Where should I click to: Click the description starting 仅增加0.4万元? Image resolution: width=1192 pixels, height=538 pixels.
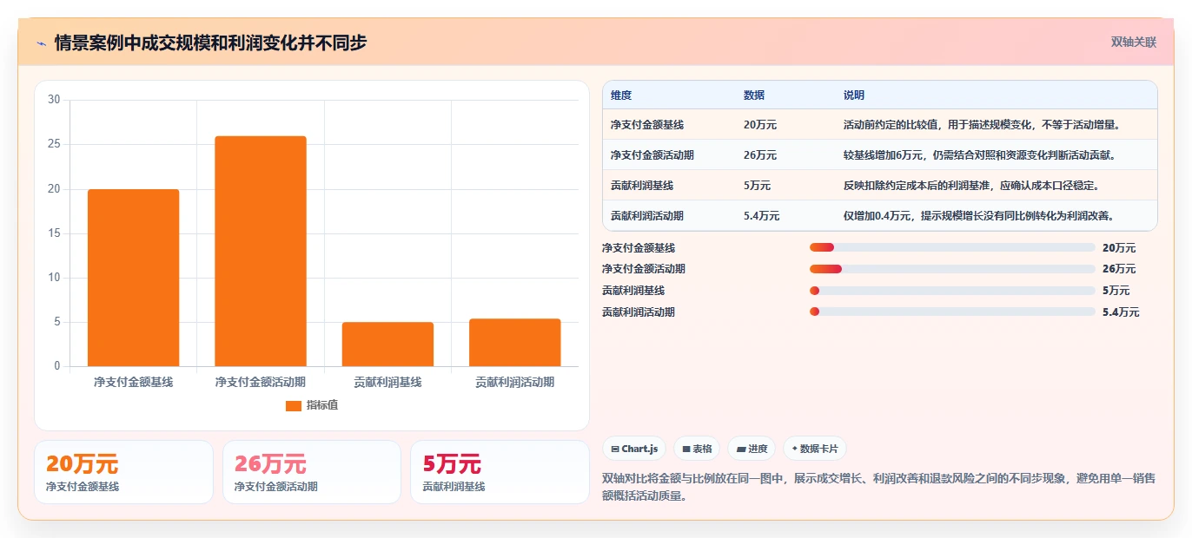pos(978,216)
